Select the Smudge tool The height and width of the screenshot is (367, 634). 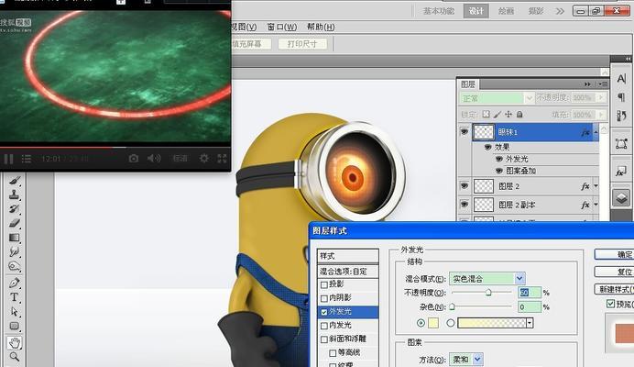15,252
